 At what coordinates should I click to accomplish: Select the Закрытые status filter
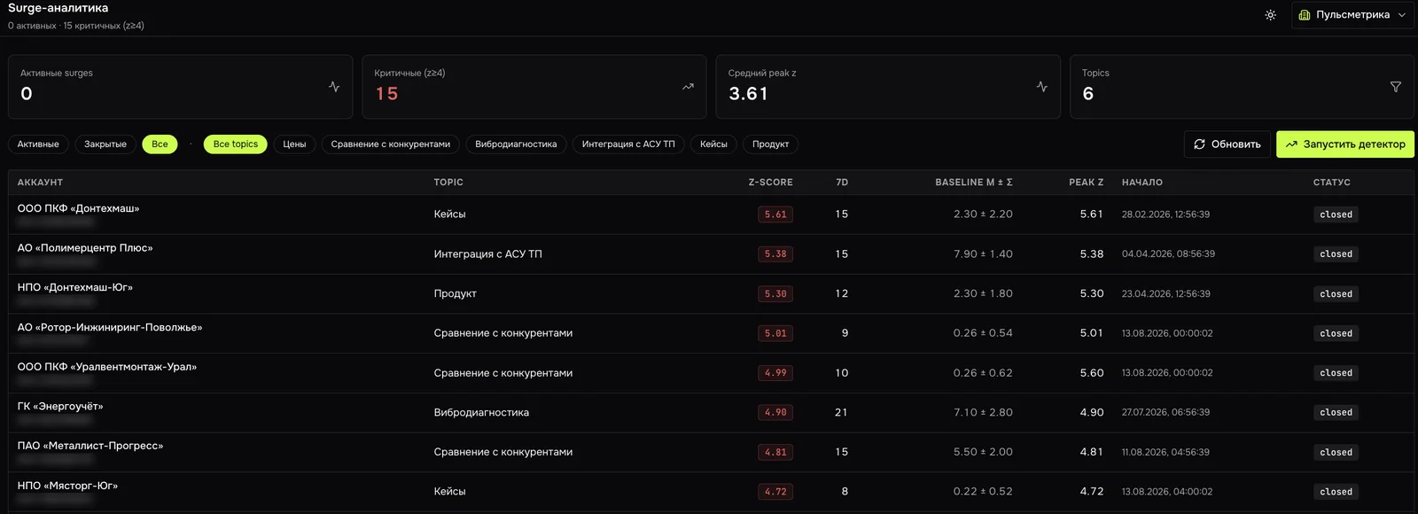[105, 144]
